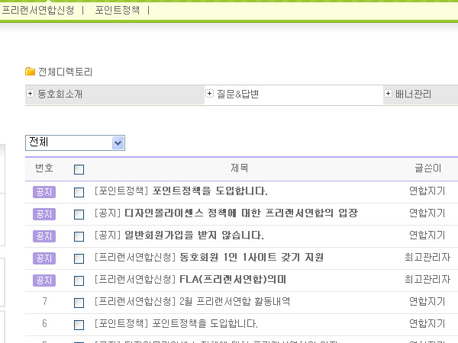Viewport: 458px width, 343px height.
Task: Expand the 배너관리 plus icon
Action: point(388,94)
